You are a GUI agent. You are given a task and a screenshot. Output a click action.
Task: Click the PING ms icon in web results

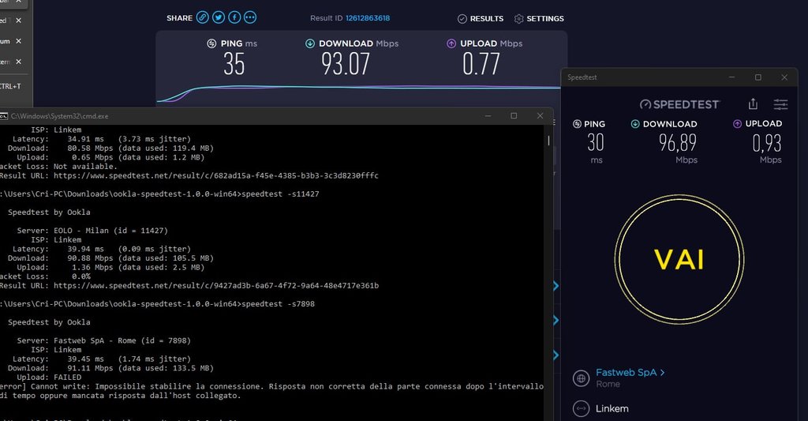211,43
